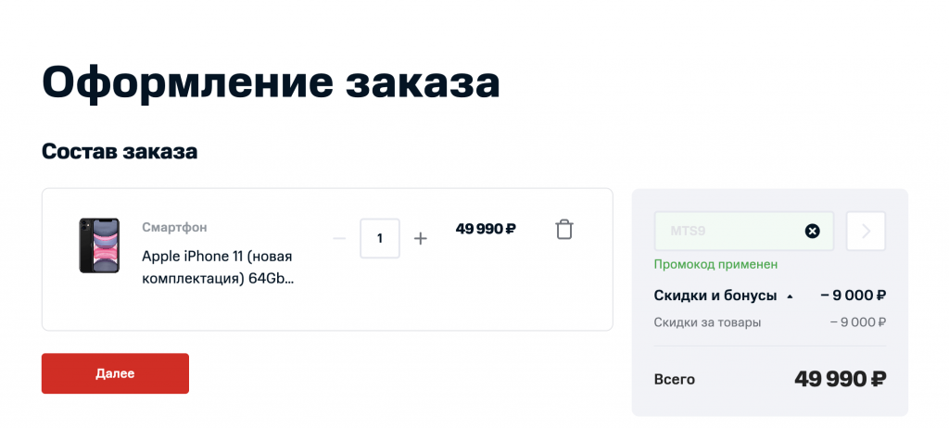Clear the MTS9 promo code
The image size is (949, 428).
pyautogui.click(x=813, y=231)
